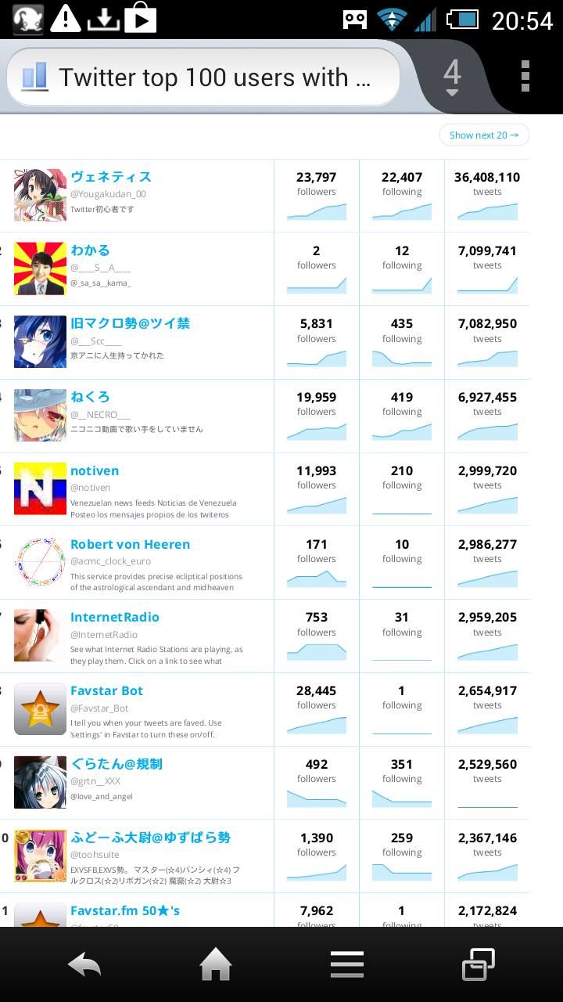Click the InternetRadio avatar thumbnail
This screenshot has width=563, height=1002.
[x=40, y=636]
